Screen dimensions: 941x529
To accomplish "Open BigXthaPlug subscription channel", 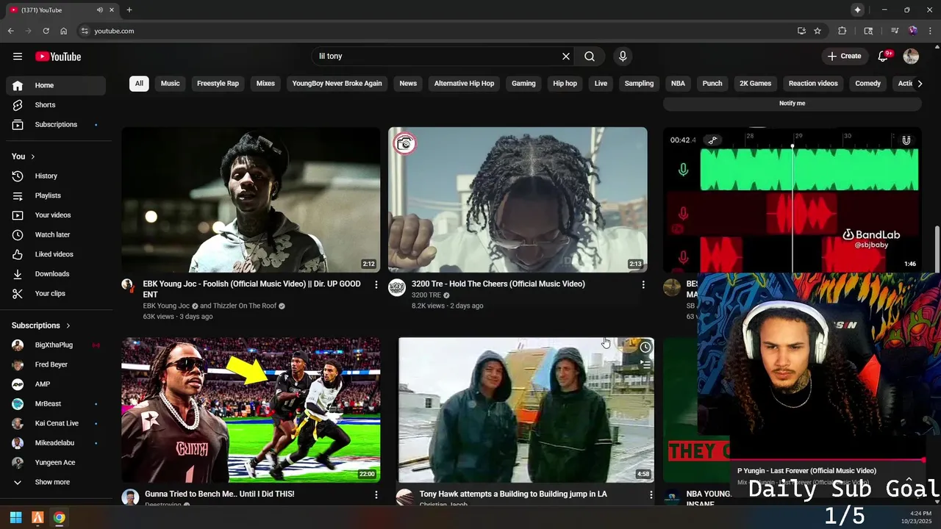I will [x=56, y=345].
